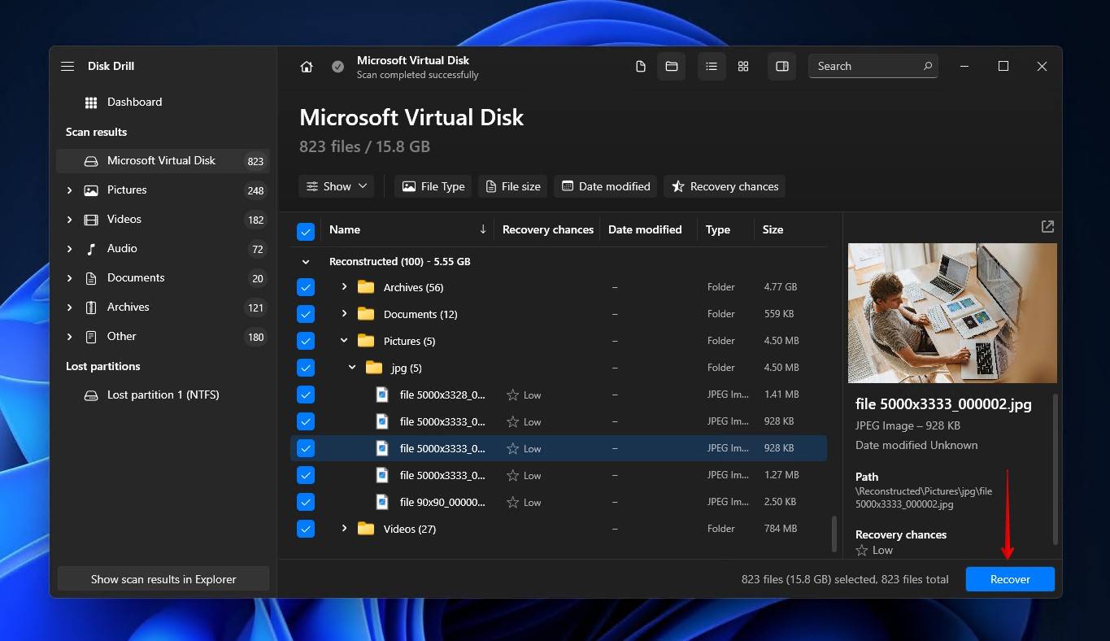1110x641 pixels.
Task: Go to home via the house icon
Action: click(x=307, y=67)
